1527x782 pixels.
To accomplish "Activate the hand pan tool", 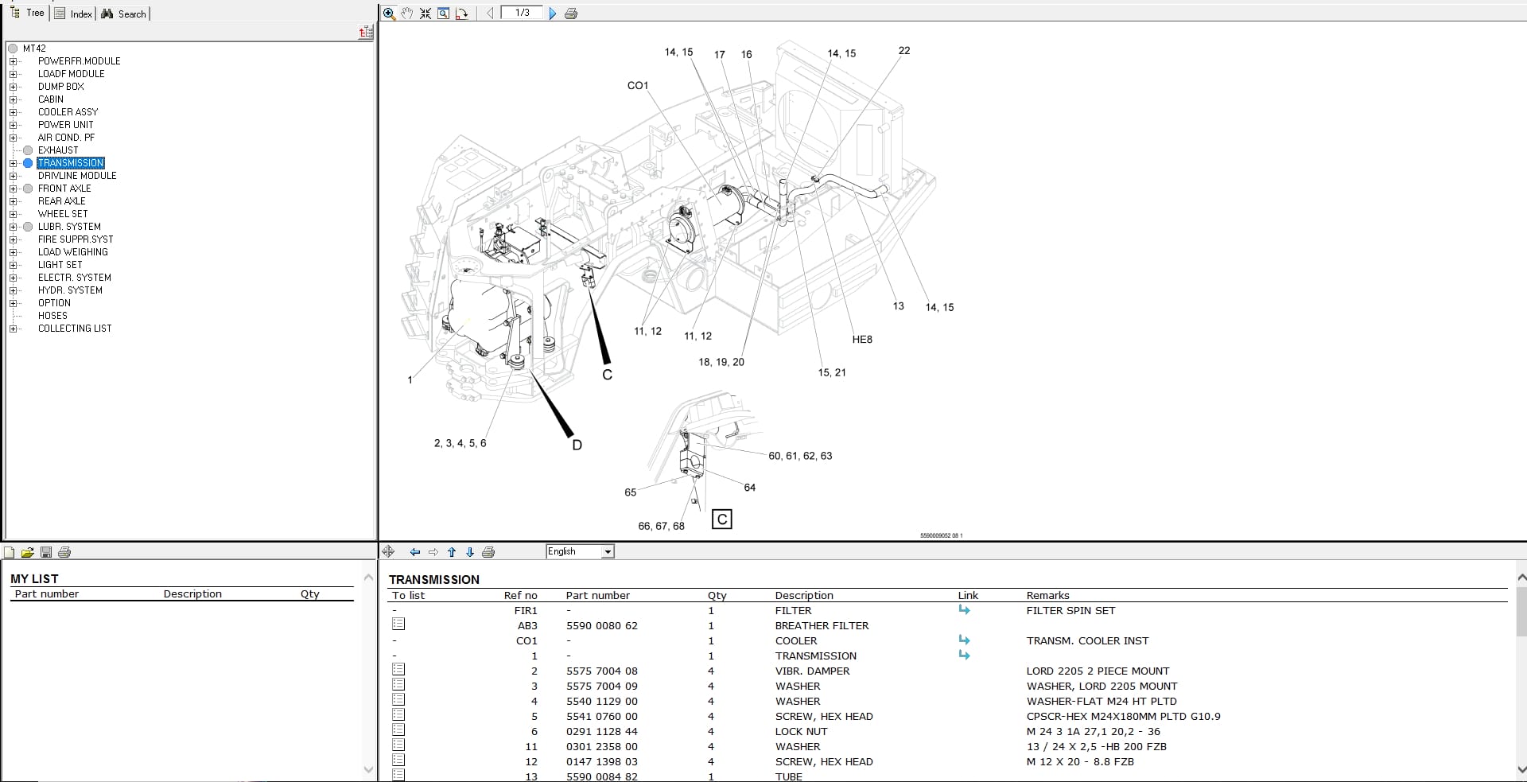I will pyautogui.click(x=407, y=14).
